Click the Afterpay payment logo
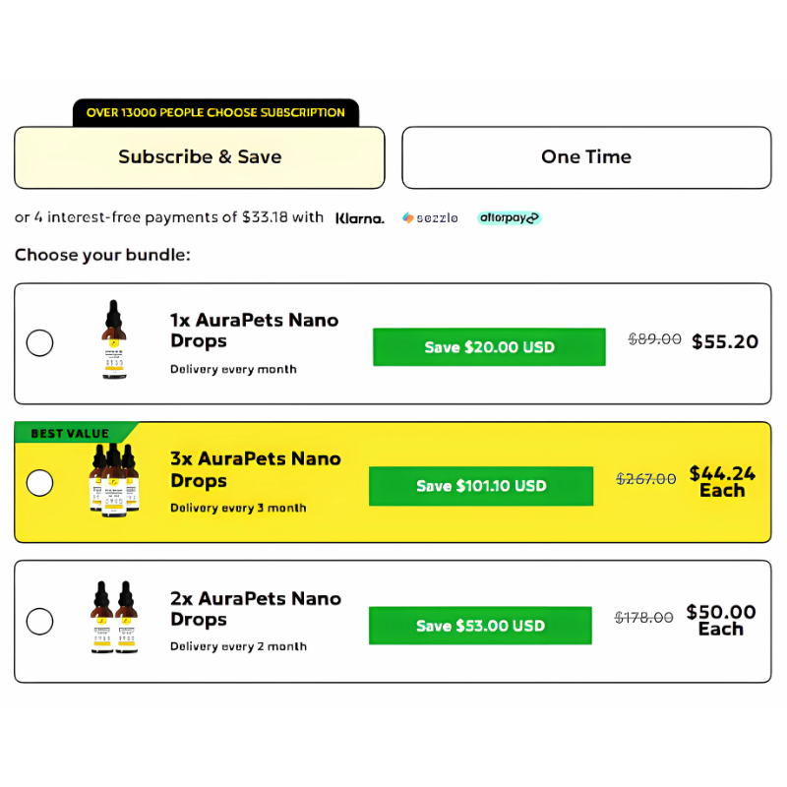The width and height of the screenshot is (787, 787). tap(509, 218)
